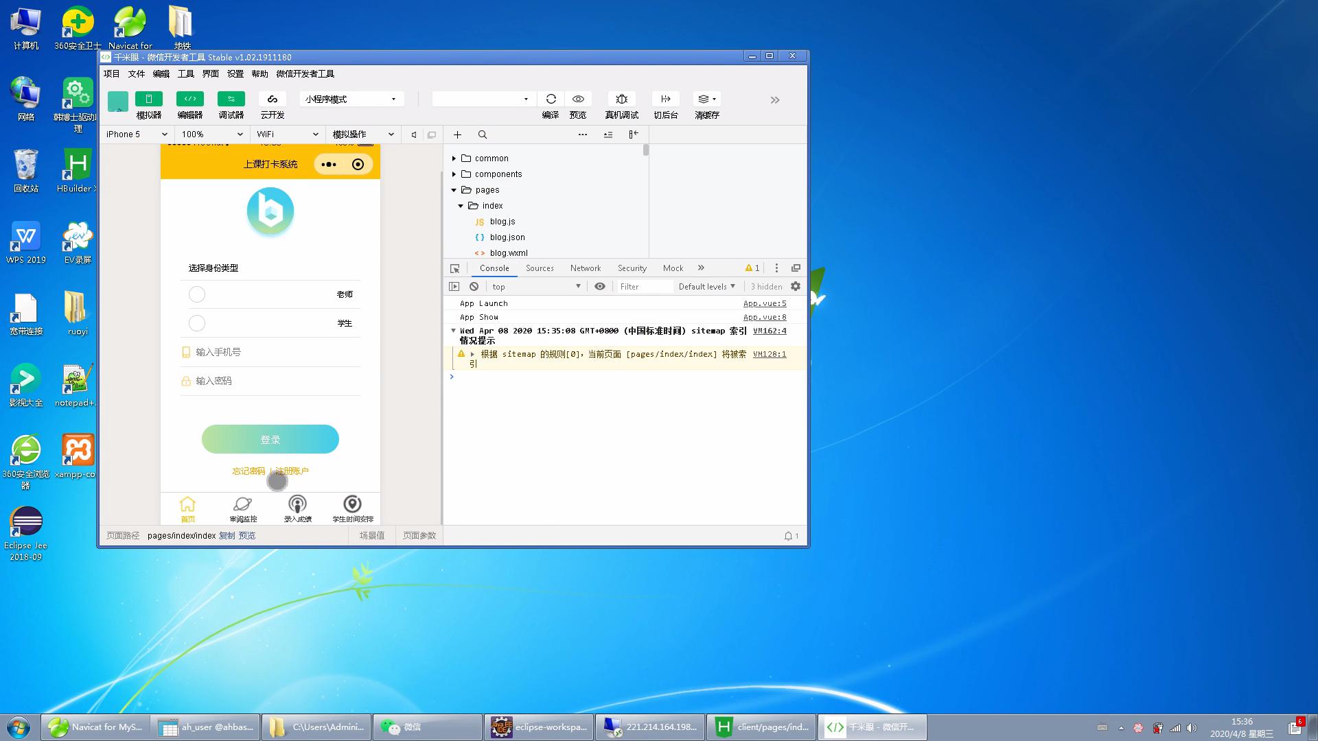1318x741 pixels.
Task: Expand the common folder in the file tree
Action: 454,158
